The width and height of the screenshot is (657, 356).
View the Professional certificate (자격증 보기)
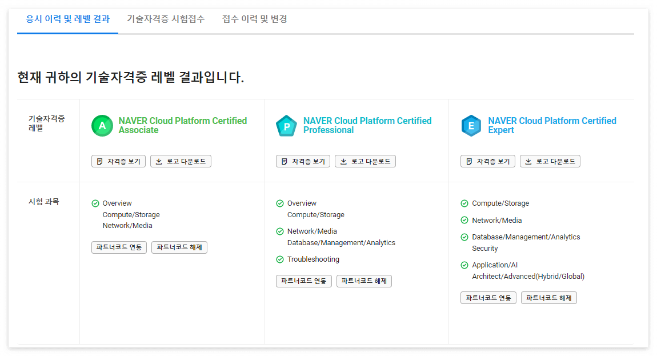tap(303, 162)
